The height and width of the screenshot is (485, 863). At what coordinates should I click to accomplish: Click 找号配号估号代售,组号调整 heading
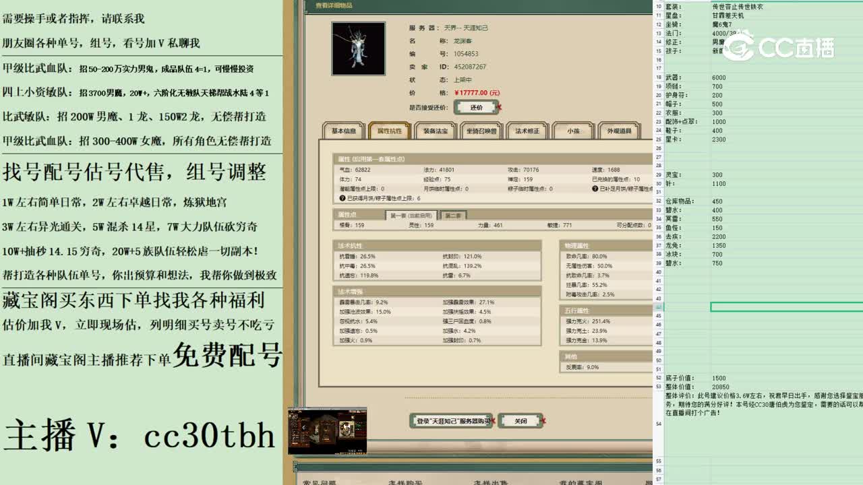pos(135,172)
